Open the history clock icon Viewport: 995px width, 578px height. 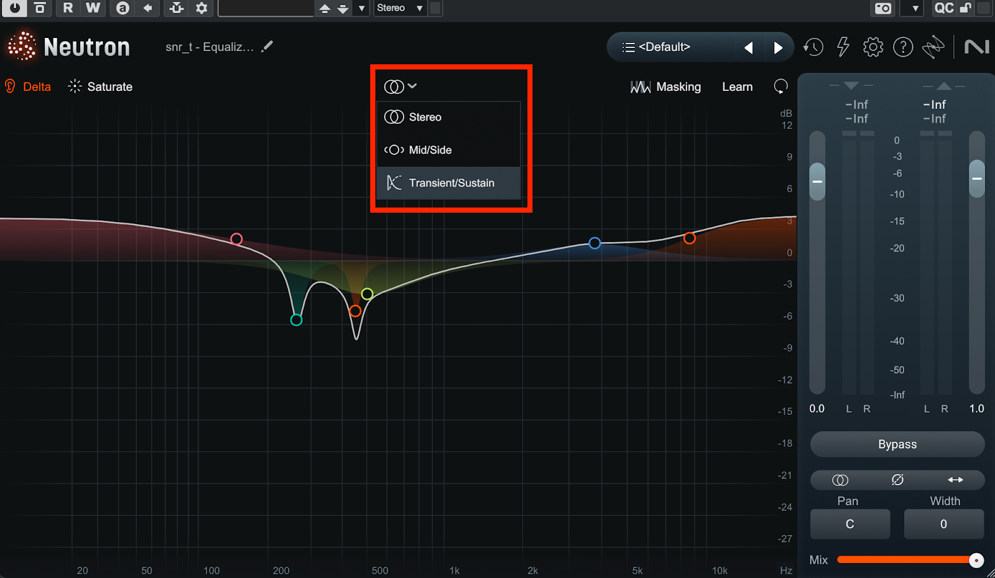(813, 47)
